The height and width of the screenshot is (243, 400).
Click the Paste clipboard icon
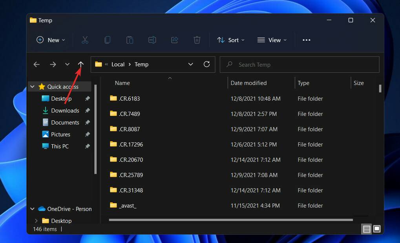[x=130, y=40]
